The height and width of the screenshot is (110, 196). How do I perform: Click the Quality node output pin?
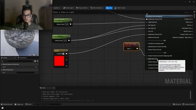69,40
